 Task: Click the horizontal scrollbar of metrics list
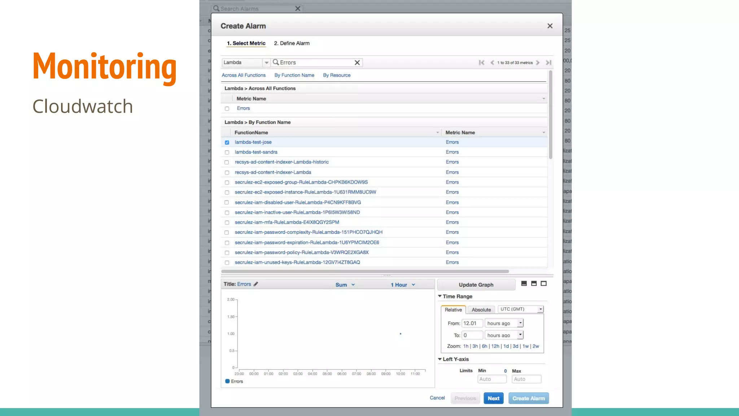(x=365, y=271)
